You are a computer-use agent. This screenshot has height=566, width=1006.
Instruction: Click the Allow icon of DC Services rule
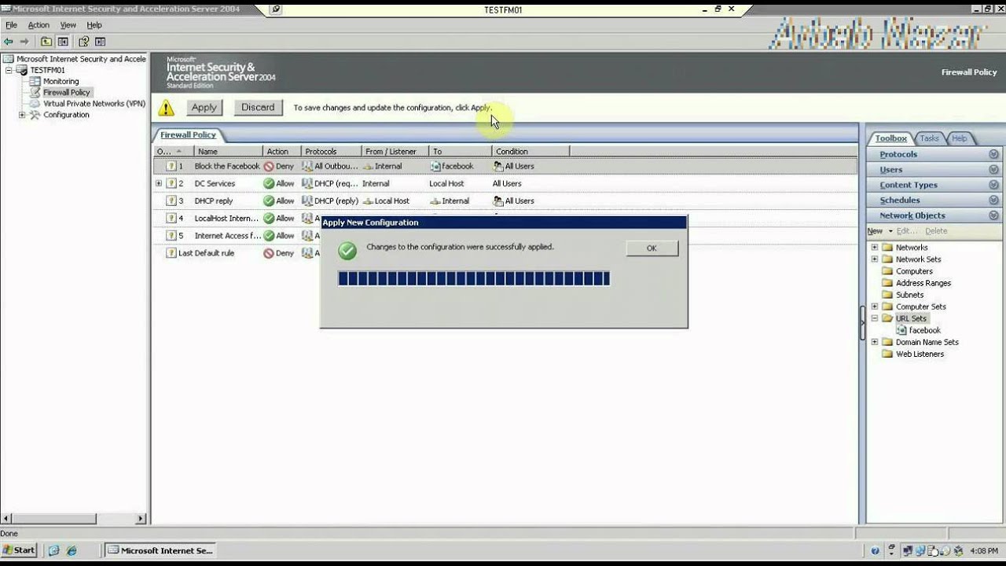click(269, 184)
